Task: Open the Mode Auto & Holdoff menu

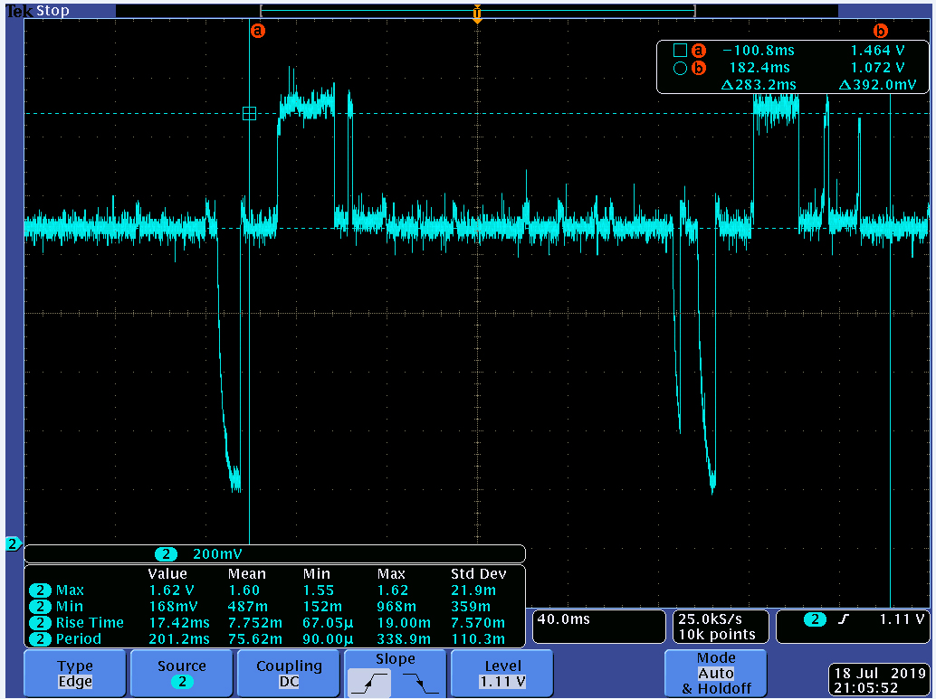Action: (x=715, y=674)
